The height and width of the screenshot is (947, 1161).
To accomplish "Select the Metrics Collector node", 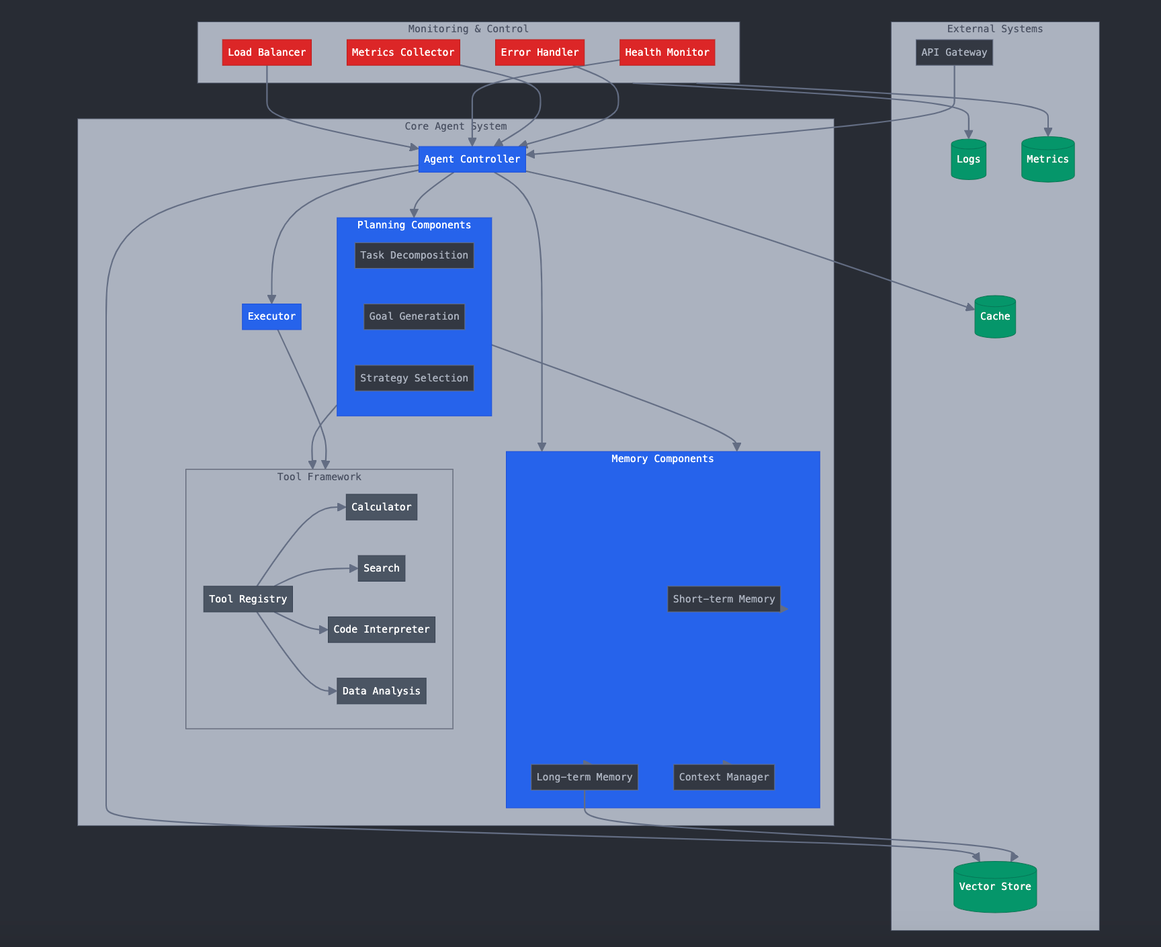I will 403,52.
